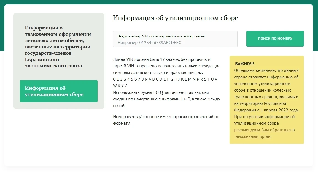Click the dark green header band at top
Image resolution: width=318 pixels, height=172 pixels.
(x=159, y=2)
